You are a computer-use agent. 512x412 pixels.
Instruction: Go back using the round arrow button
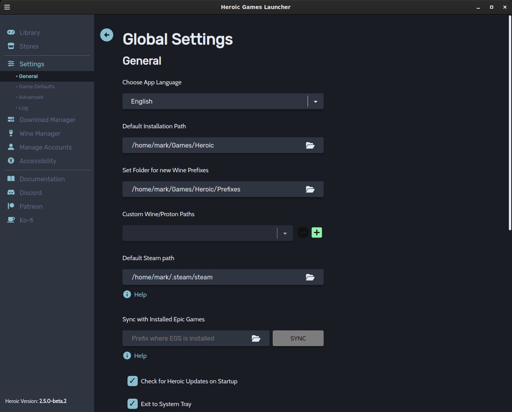coord(107,35)
